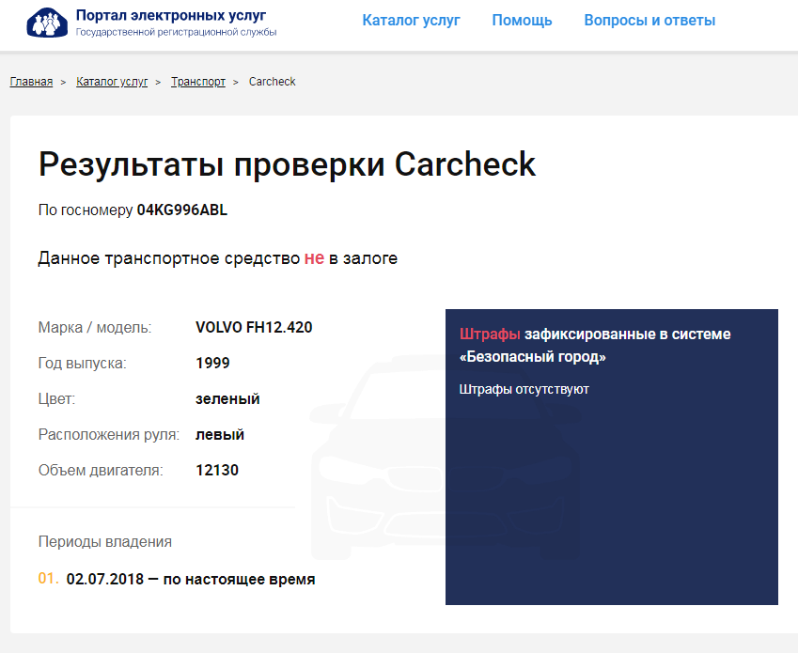798x653 pixels.
Task: Click the Марка / модель label
Action: pos(95,327)
